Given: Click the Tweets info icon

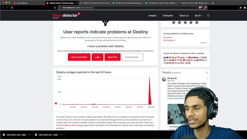Looking at the screenshot, I should pos(207,73).
